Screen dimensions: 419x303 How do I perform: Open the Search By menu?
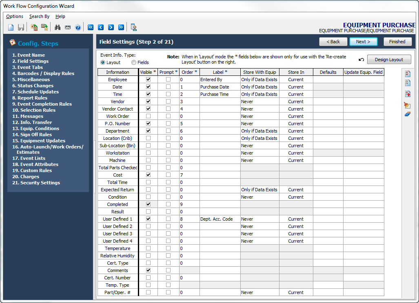click(x=39, y=16)
